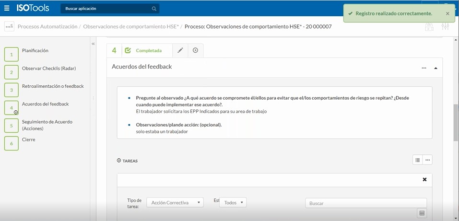Open the sliders settings icon
The width and height of the screenshot is (459, 221).
coord(446,27)
